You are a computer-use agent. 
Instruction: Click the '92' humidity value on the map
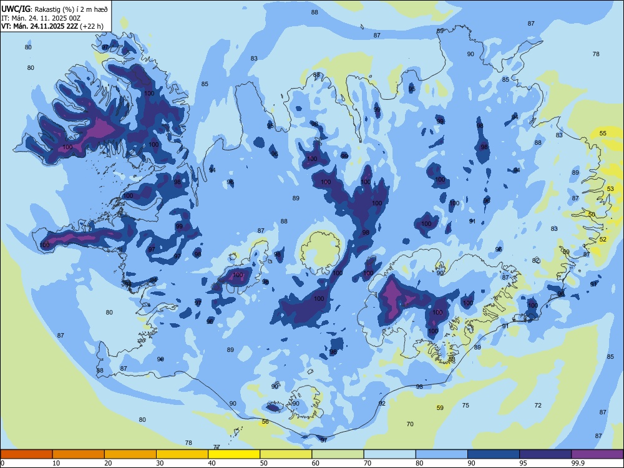(382, 403)
